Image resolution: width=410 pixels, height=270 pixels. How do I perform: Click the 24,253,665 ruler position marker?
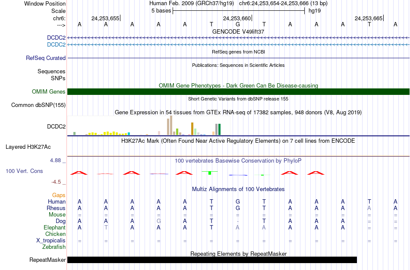click(x=369, y=18)
